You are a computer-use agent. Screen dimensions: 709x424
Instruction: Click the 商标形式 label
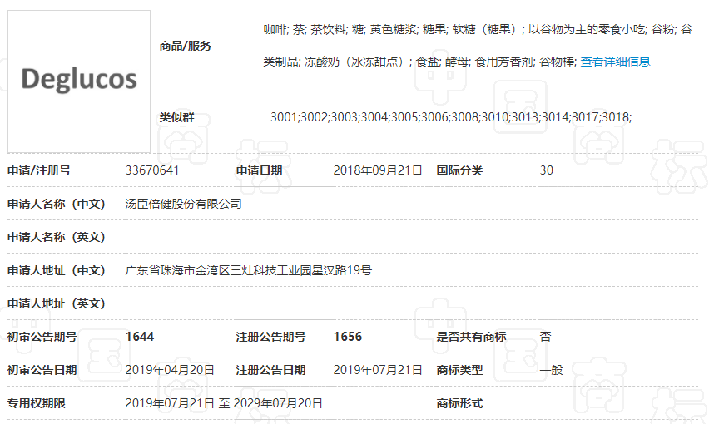pos(459,402)
